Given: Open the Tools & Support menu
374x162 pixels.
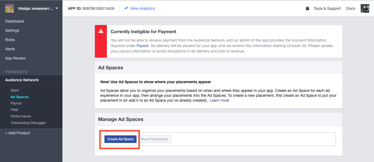Looking at the screenshot, I should pos(327,8).
